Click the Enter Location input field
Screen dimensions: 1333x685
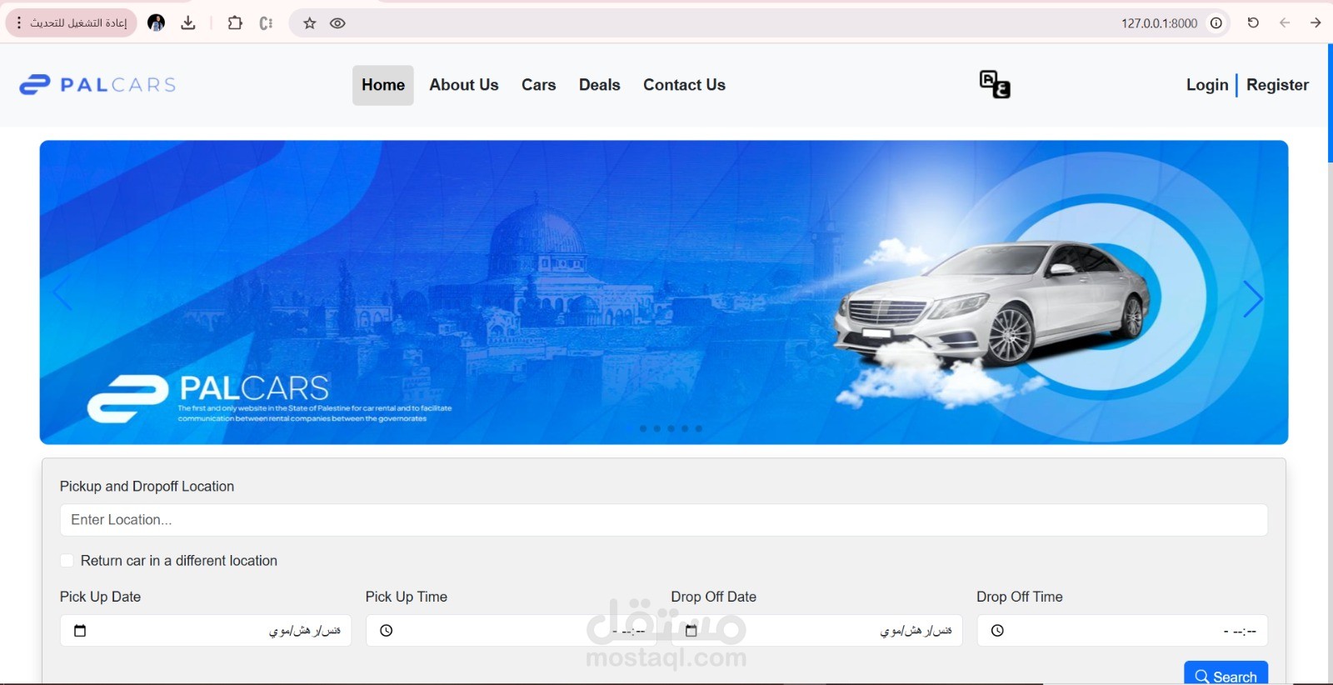(x=664, y=520)
